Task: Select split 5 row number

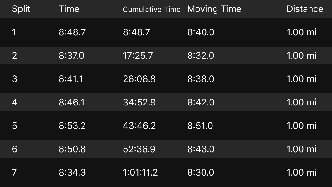Action: 15,126
